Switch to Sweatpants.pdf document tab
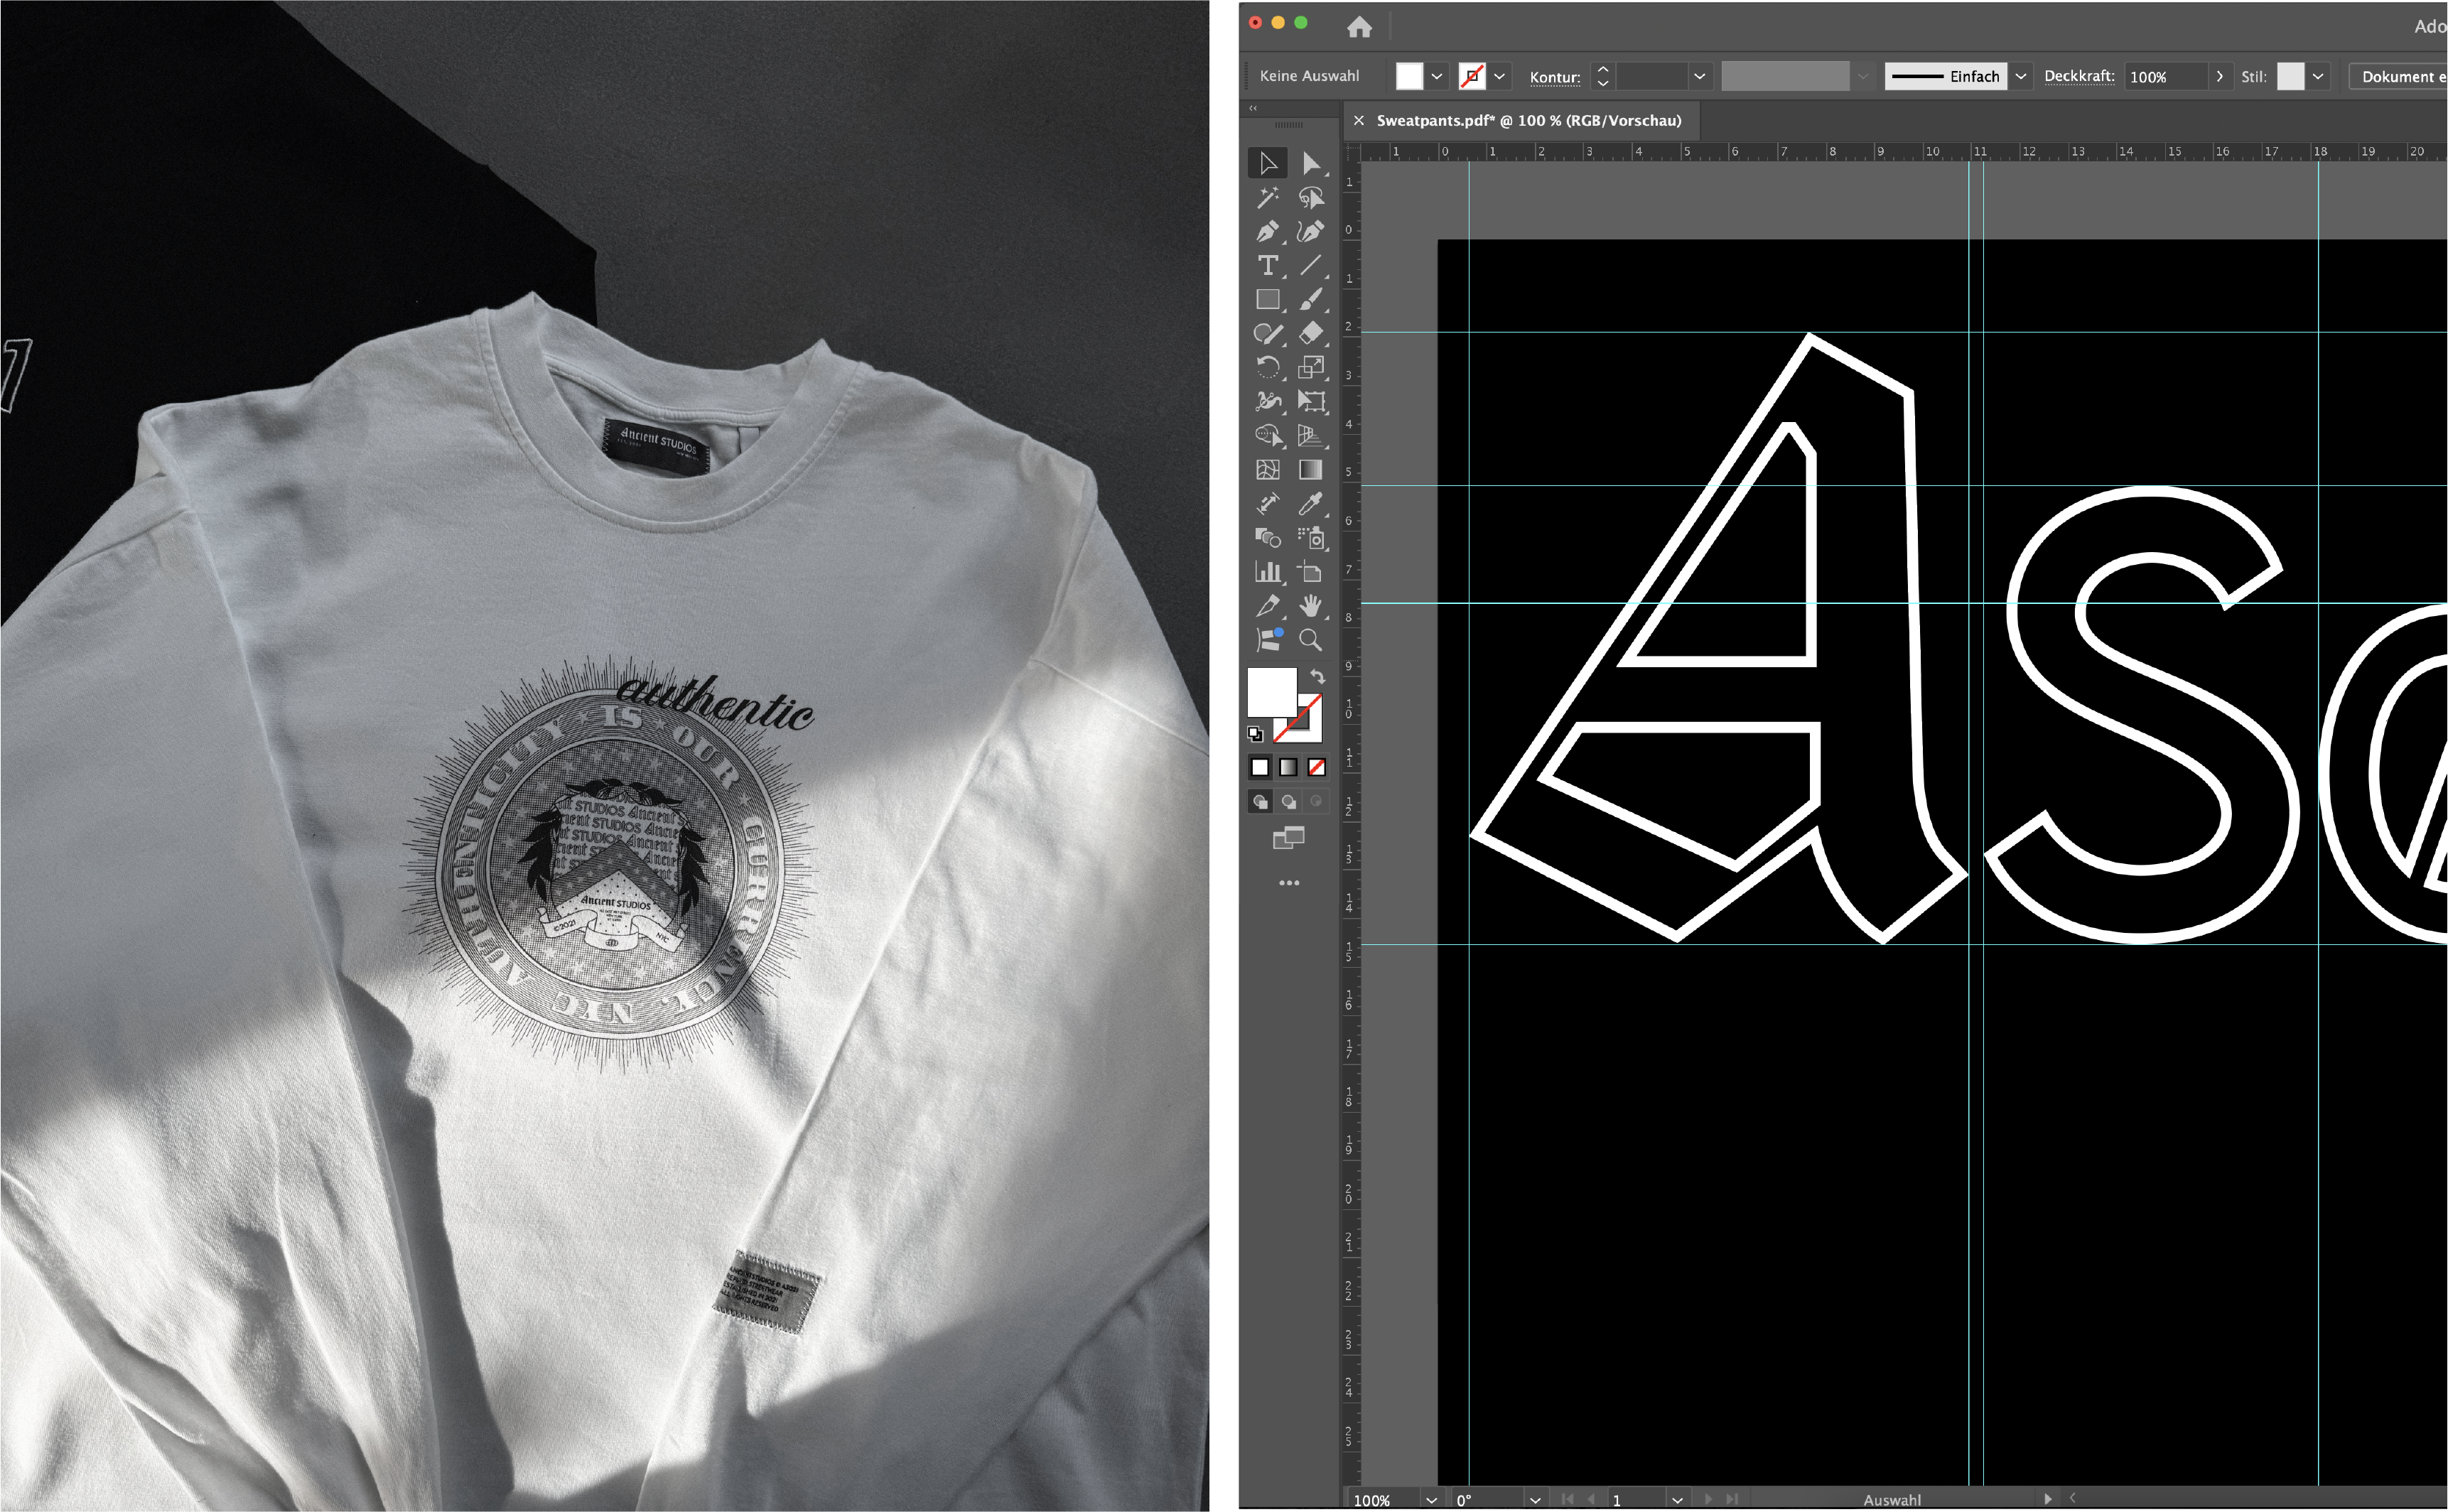The image size is (2448, 1512). (1528, 121)
